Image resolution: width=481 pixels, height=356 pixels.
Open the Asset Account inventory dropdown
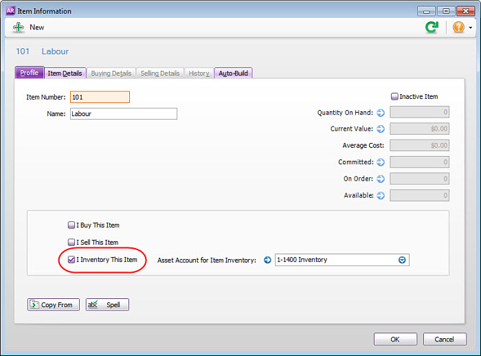(403, 260)
